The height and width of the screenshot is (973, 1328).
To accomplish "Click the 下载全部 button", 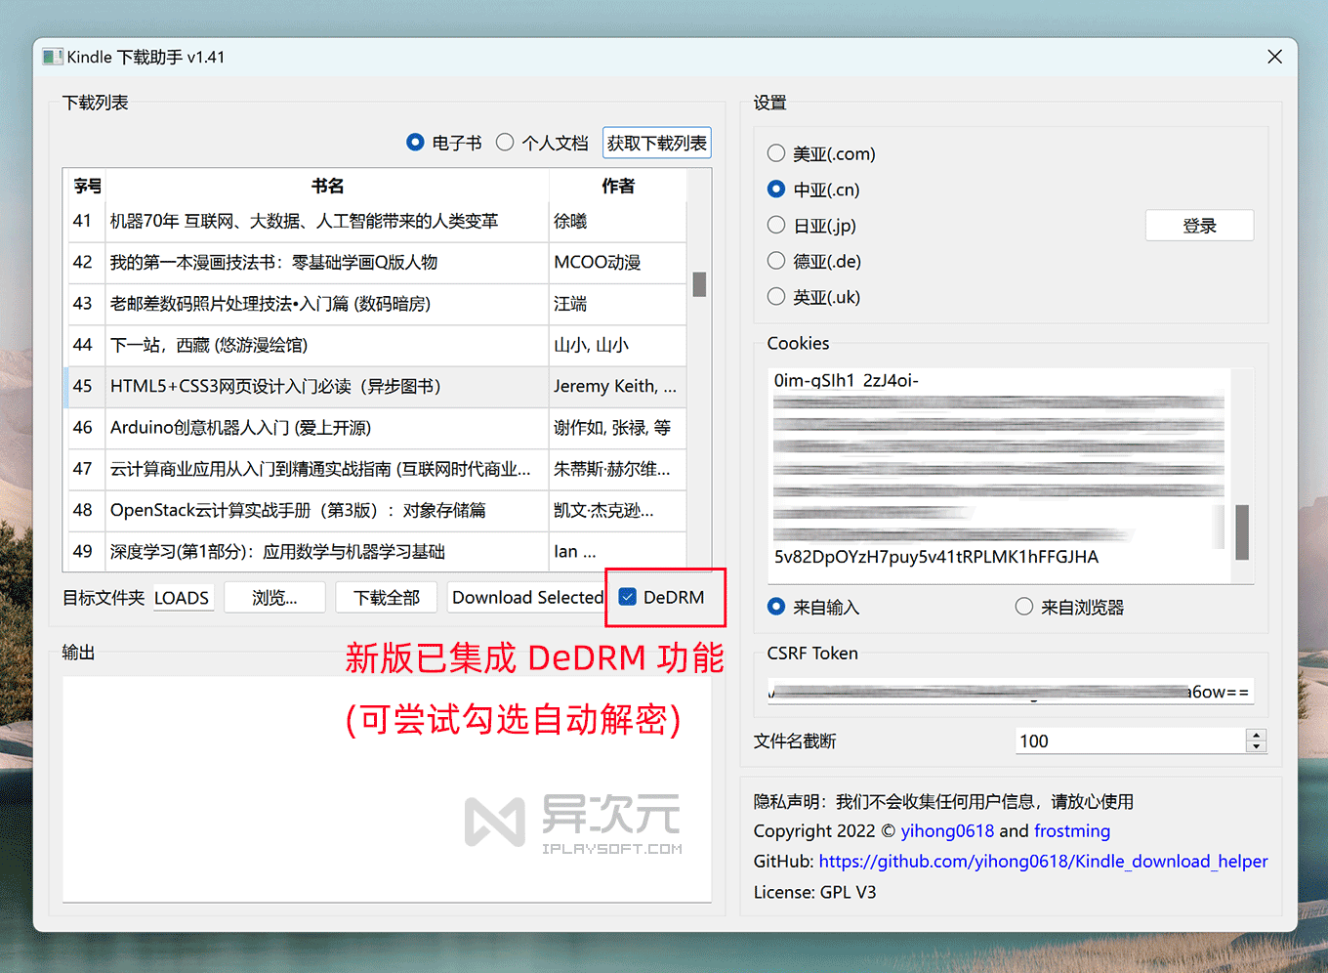I will [387, 597].
